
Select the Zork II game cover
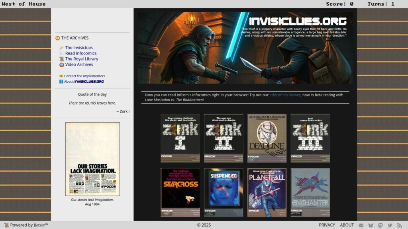point(224,138)
